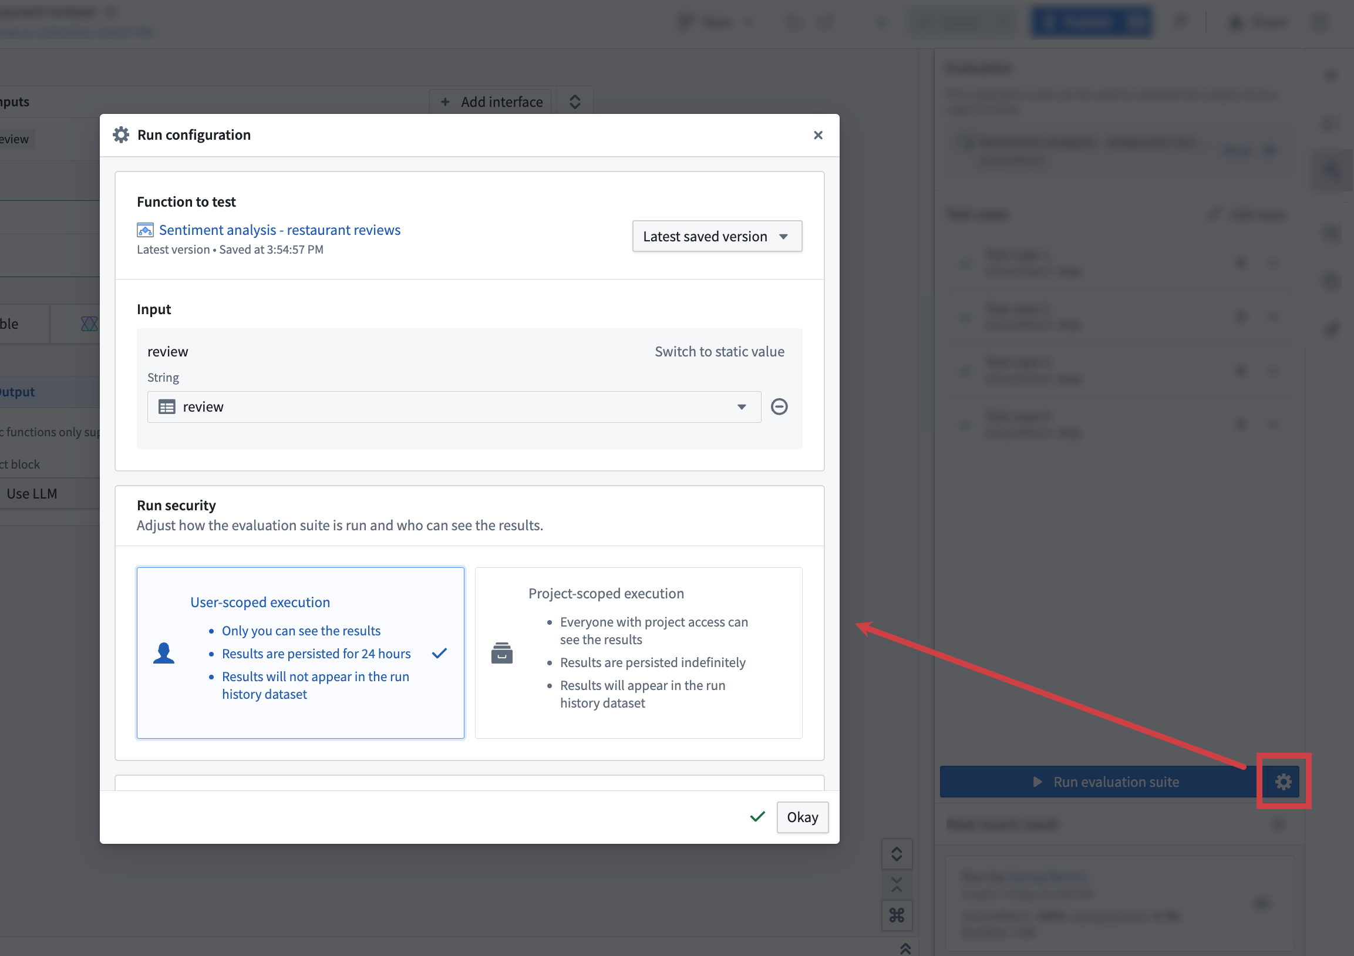Toggle the expand chevrons beside Add interface
Image resolution: width=1354 pixels, height=956 pixels.
(x=574, y=102)
